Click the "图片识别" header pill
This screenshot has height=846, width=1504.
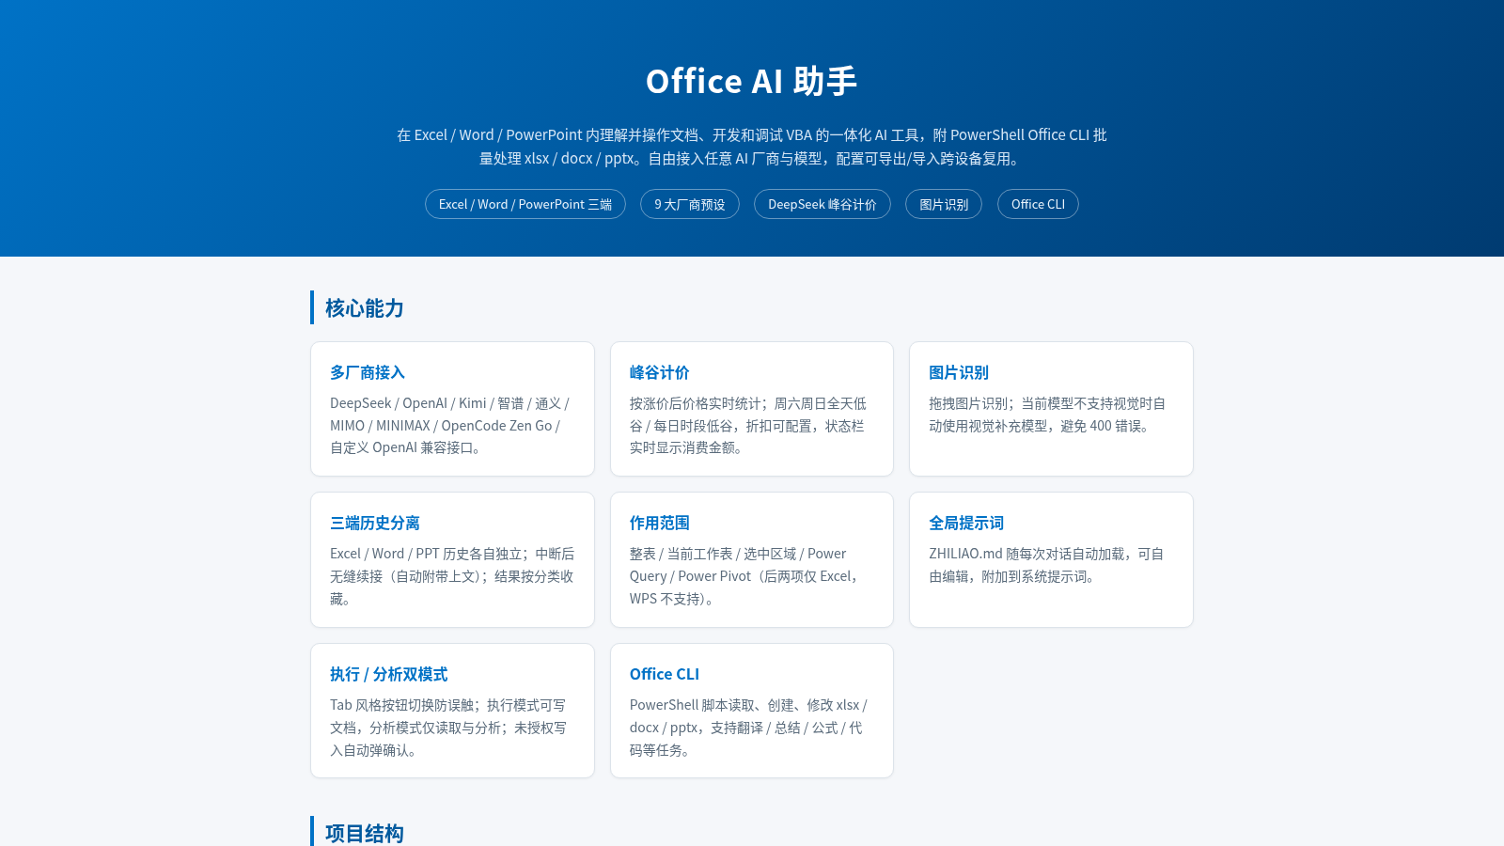(x=944, y=204)
